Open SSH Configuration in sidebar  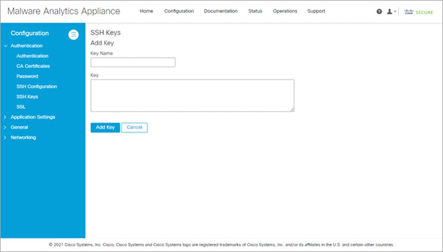[x=37, y=86]
